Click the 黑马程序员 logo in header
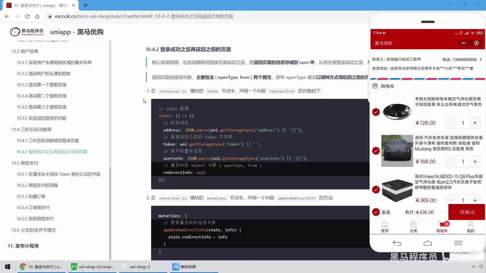Viewport: 486px width, 273px height. click(x=27, y=32)
